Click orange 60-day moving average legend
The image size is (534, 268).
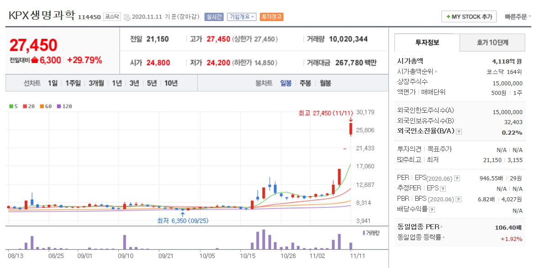click(46, 106)
